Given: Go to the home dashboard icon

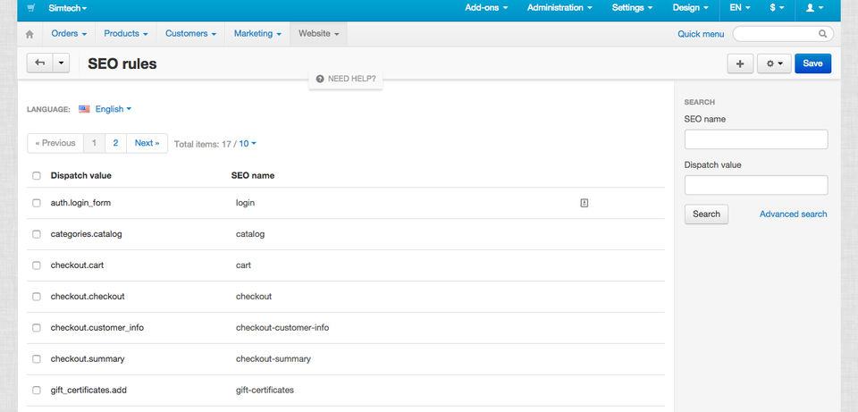Looking at the screenshot, I should 29,34.
